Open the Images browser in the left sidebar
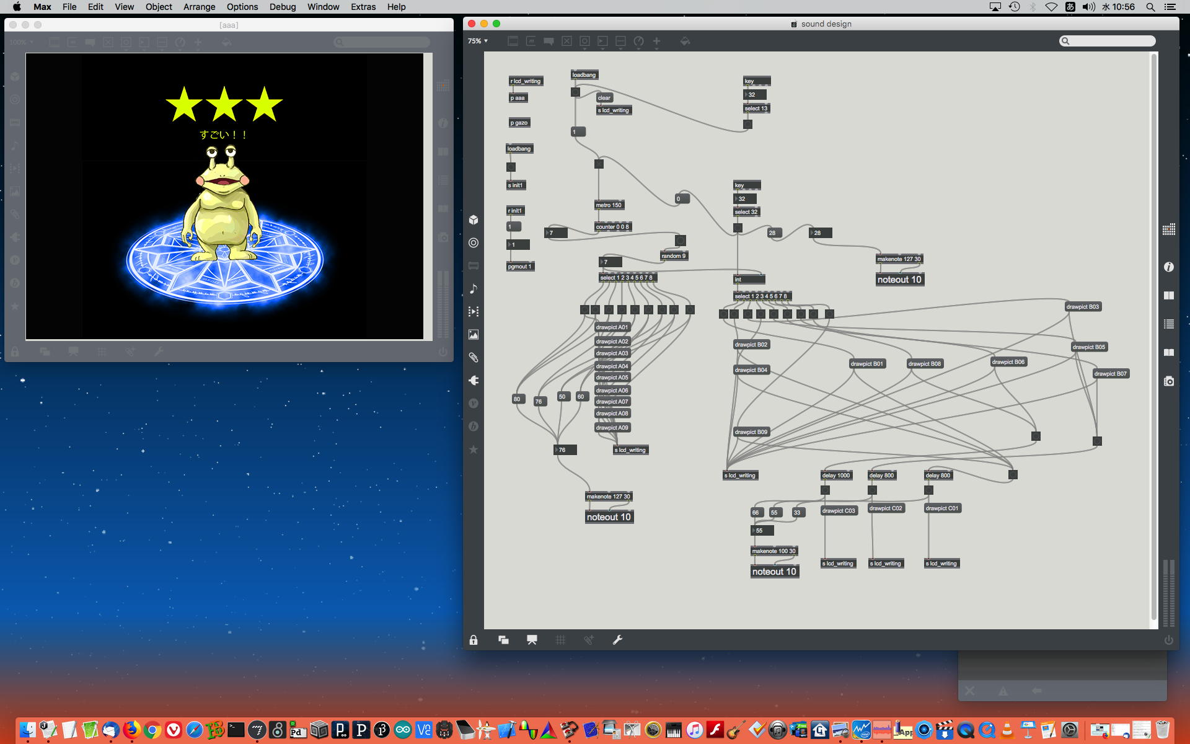 (474, 335)
